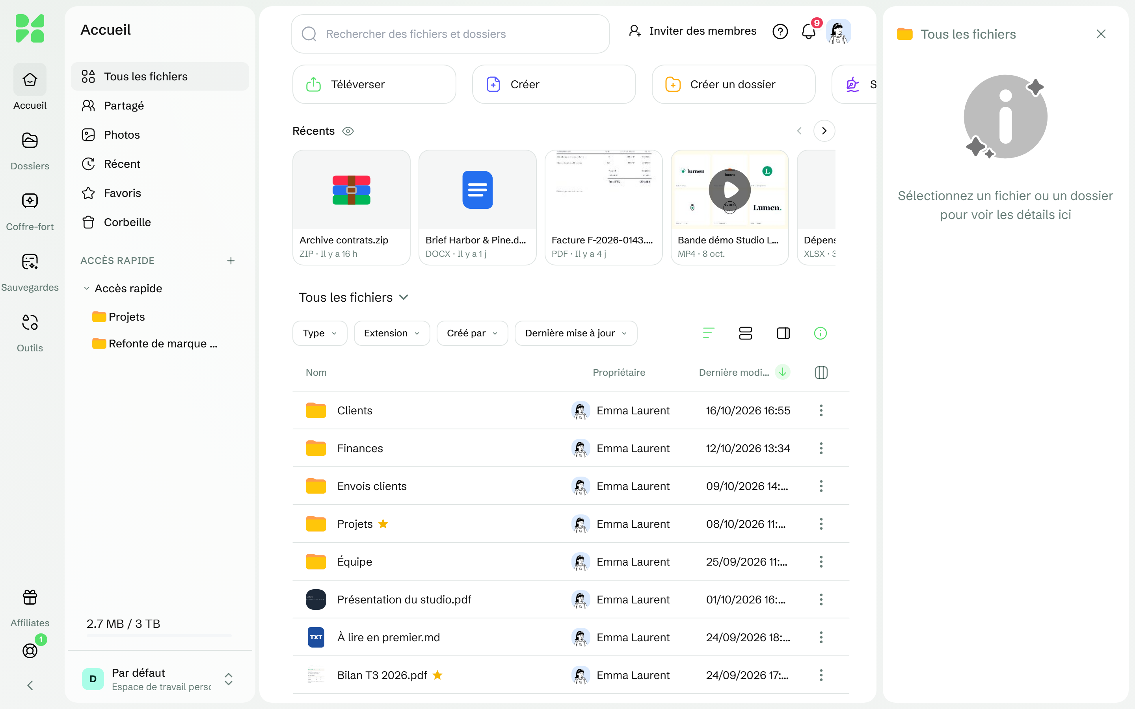
Task: Click the Créer un dossier button
Action: [733, 84]
